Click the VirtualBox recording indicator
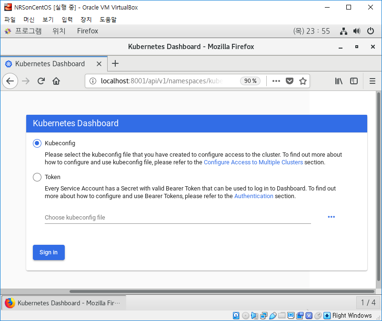Viewport: 382px width, 321px height. click(x=300, y=316)
